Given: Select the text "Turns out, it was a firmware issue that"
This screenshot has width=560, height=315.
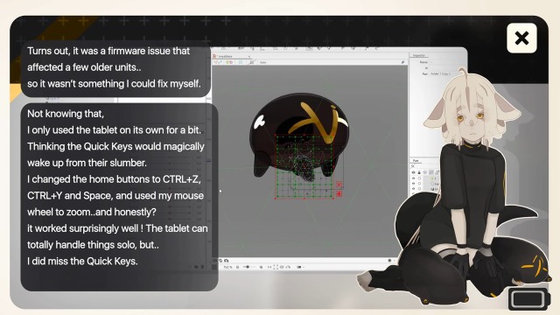Looking at the screenshot, I should pyautogui.click(x=108, y=51).
